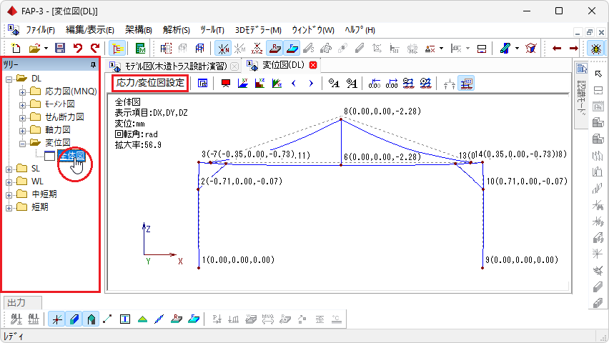
Task: Select 全体図 item in the tree
Action: pos(71,156)
